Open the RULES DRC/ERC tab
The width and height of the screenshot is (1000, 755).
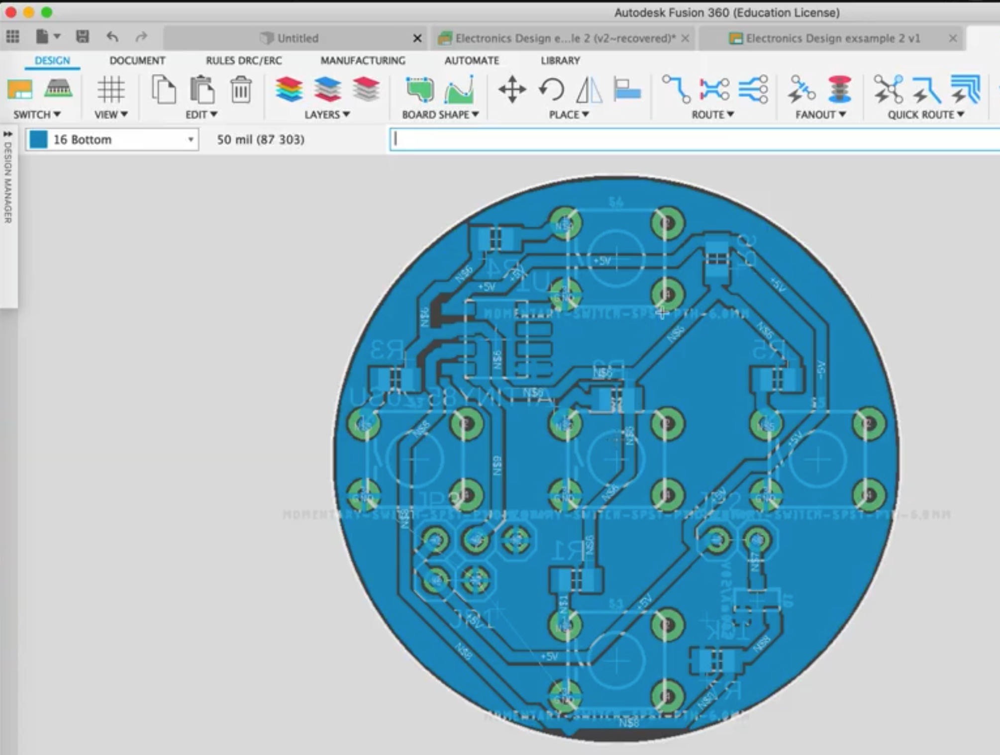tap(244, 61)
